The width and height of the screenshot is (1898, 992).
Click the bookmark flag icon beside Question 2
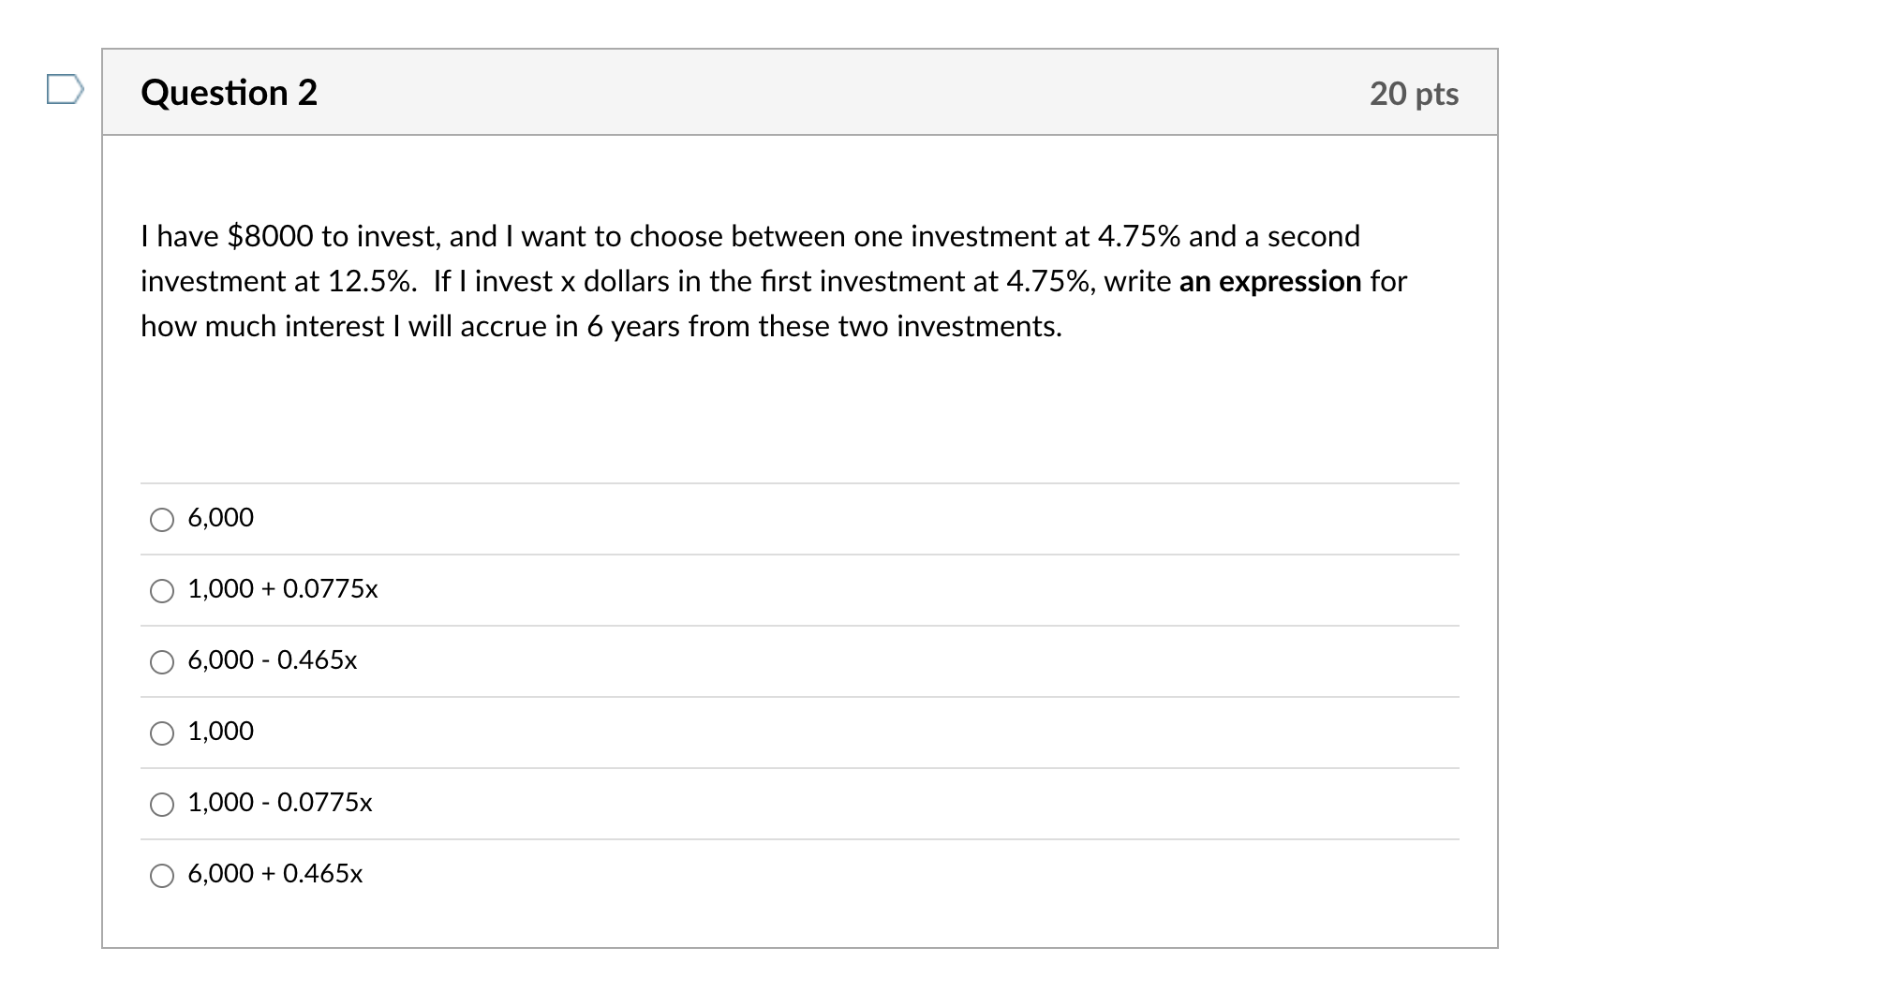tap(66, 91)
